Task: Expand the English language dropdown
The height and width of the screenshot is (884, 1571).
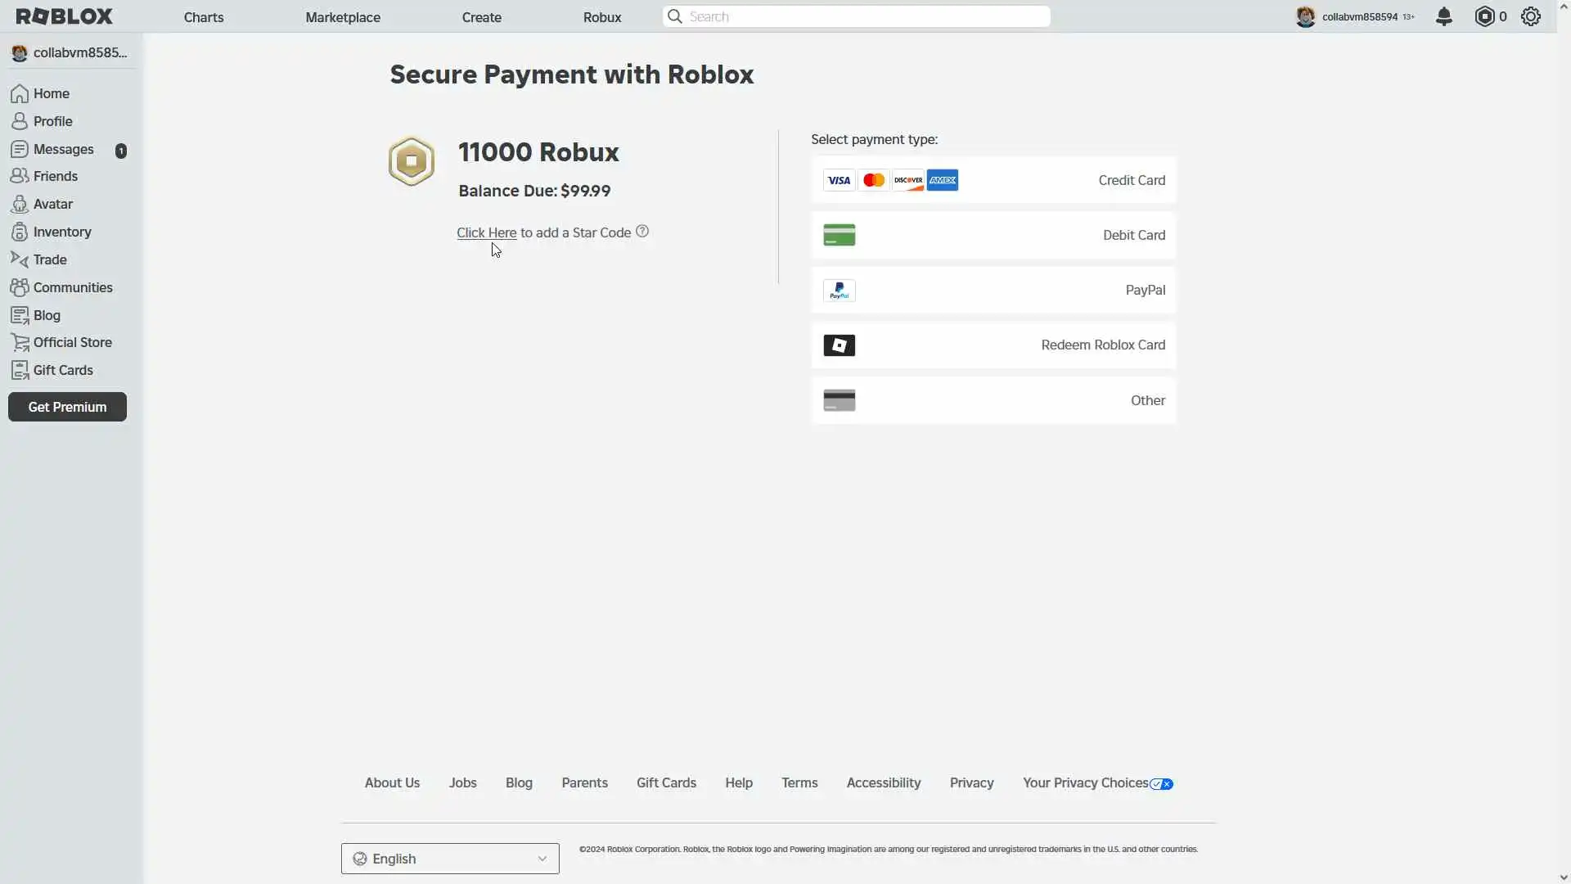Action: 450,859
